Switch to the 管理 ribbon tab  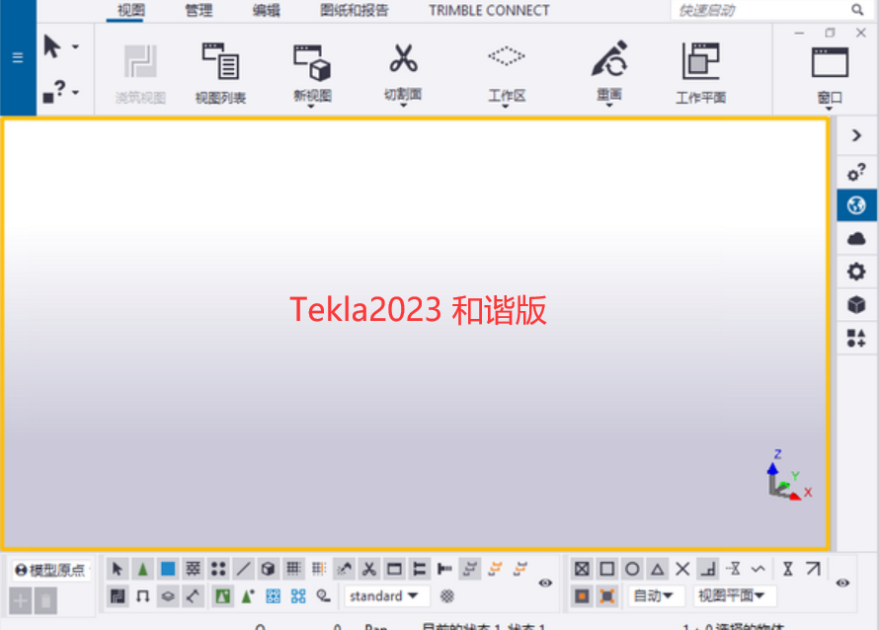pyautogui.click(x=199, y=11)
